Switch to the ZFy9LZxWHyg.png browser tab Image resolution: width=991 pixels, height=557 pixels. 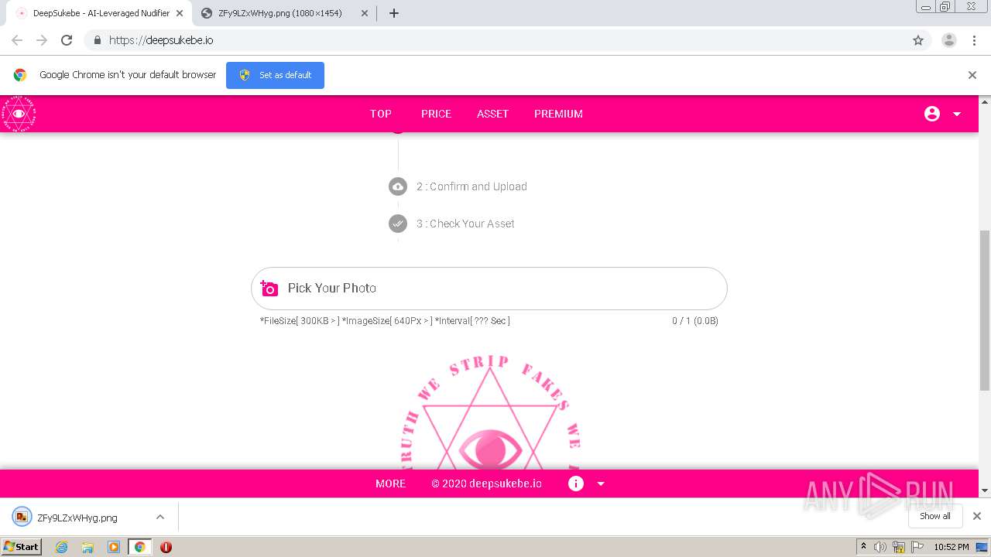[x=283, y=13]
